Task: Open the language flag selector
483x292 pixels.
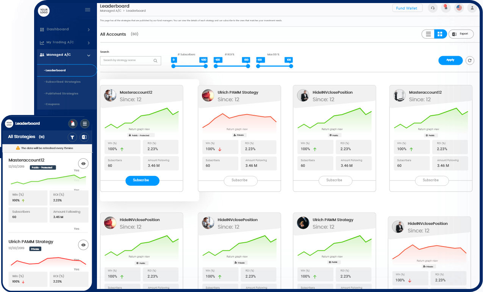Action: (x=459, y=8)
